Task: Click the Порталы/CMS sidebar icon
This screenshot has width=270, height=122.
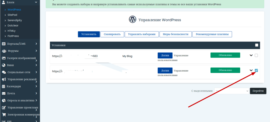Action: pyautogui.click(x=4, y=44)
